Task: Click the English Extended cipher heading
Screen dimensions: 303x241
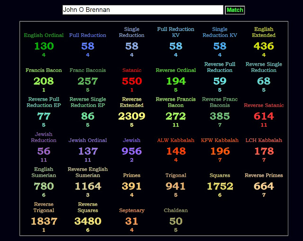Action: tap(264, 32)
